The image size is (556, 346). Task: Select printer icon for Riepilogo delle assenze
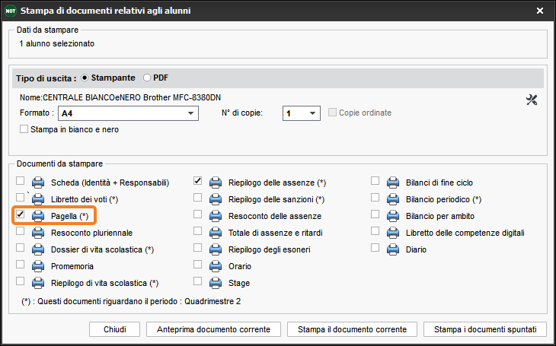(x=216, y=183)
